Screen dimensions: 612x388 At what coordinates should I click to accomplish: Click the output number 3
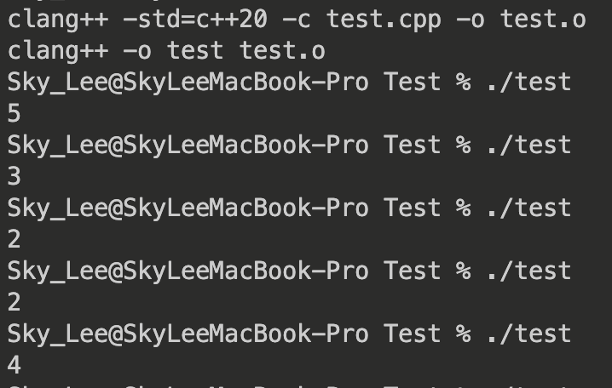click(x=14, y=176)
